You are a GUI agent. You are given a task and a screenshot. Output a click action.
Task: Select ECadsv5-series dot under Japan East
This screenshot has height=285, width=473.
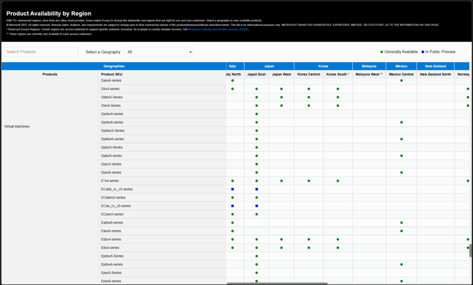click(257, 198)
